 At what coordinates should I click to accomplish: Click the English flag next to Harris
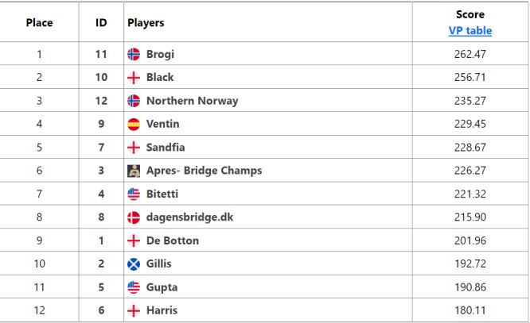tap(134, 310)
